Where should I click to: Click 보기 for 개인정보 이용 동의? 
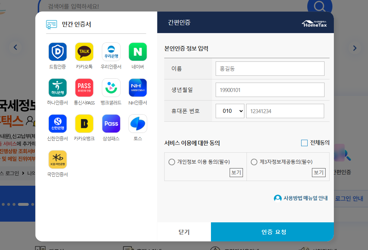click(x=236, y=173)
